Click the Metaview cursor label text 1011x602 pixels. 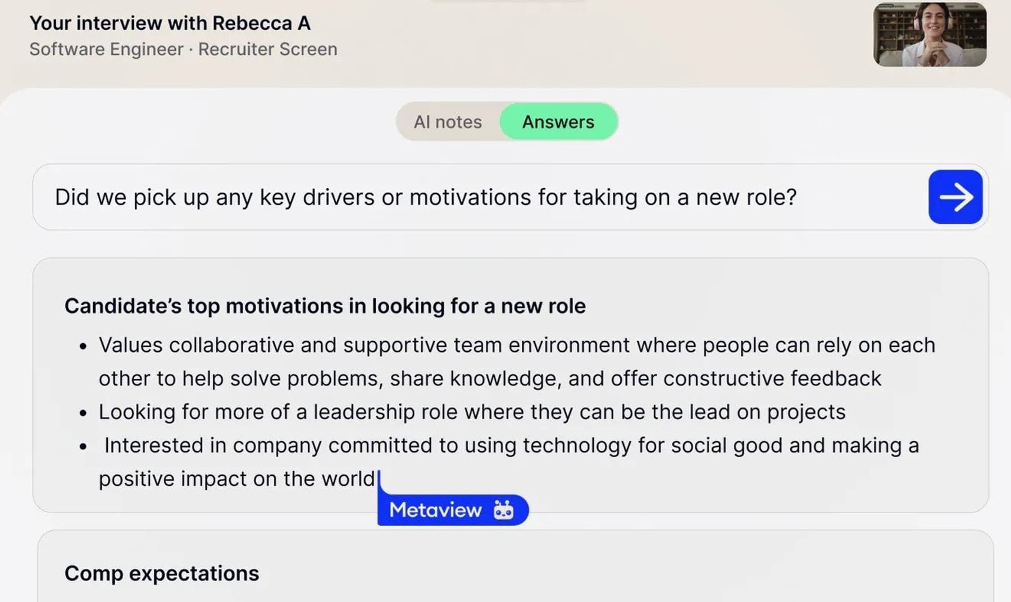(x=435, y=510)
